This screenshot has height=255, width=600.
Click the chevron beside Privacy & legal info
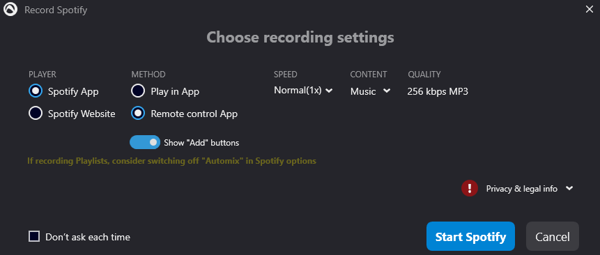point(569,188)
